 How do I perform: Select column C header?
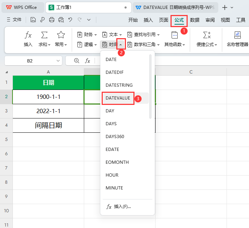point(191,72)
